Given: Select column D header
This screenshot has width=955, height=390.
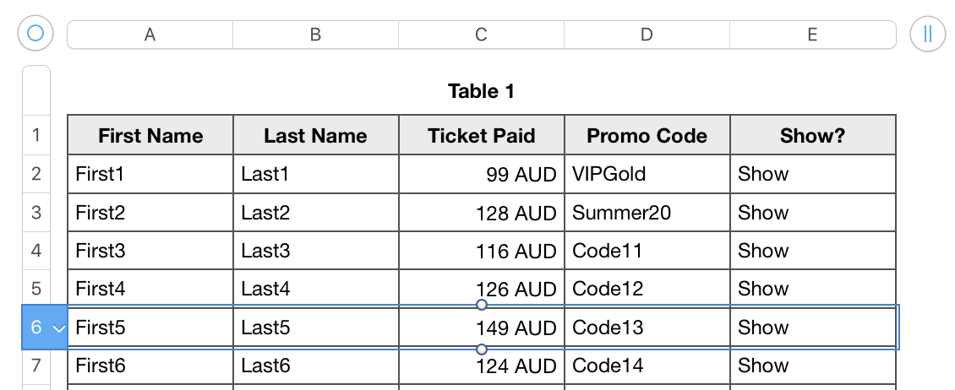Looking at the screenshot, I should [647, 35].
